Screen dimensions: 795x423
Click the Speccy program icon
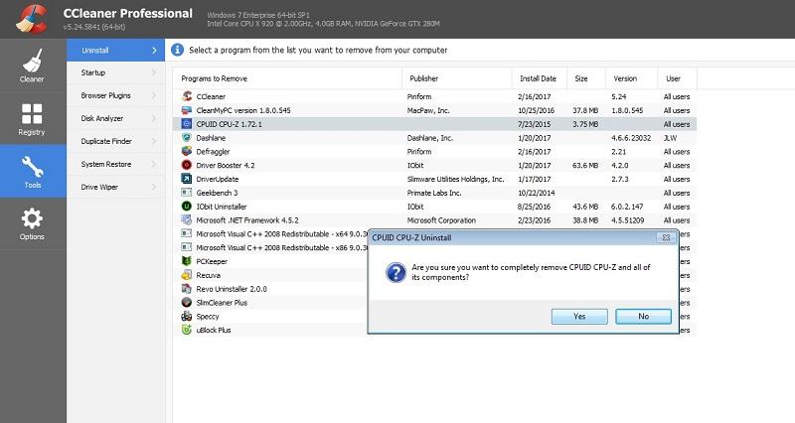point(187,316)
